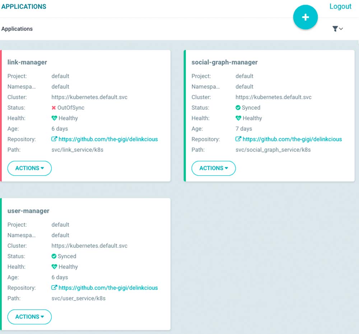Click external link icon beside social-graph-manager repository

tap(238, 139)
